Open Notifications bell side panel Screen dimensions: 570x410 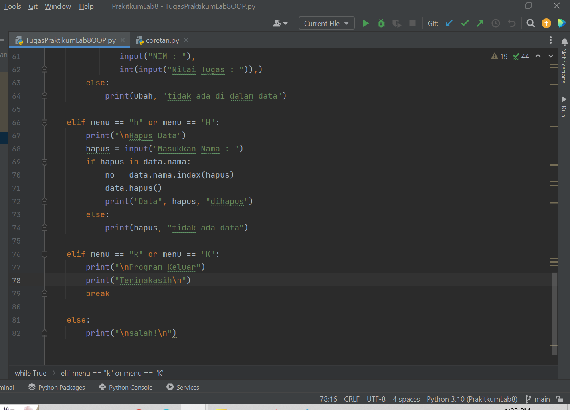[564, 60]
